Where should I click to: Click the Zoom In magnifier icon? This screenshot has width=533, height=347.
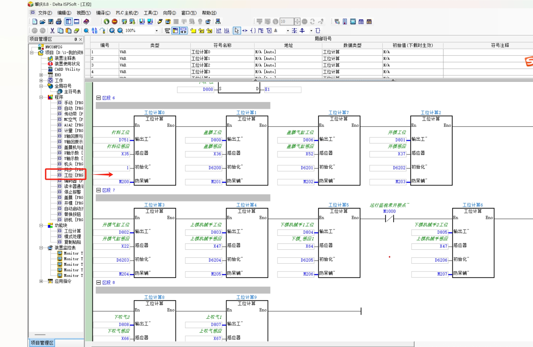[112, 31]
